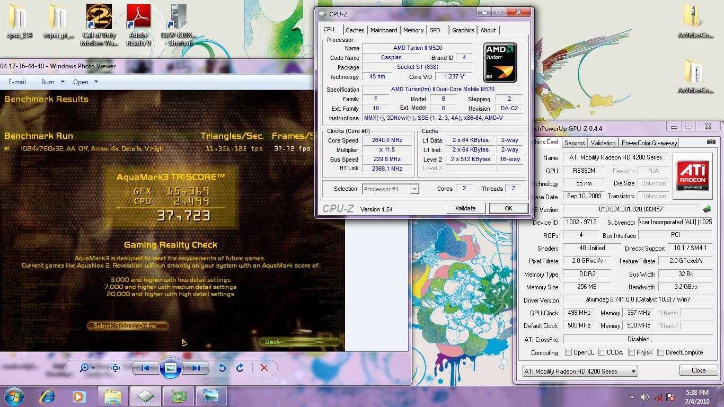Click the AMD Turion logo in CPU-Z
This screenshot has height=407, width=724.
click(500, 63)
